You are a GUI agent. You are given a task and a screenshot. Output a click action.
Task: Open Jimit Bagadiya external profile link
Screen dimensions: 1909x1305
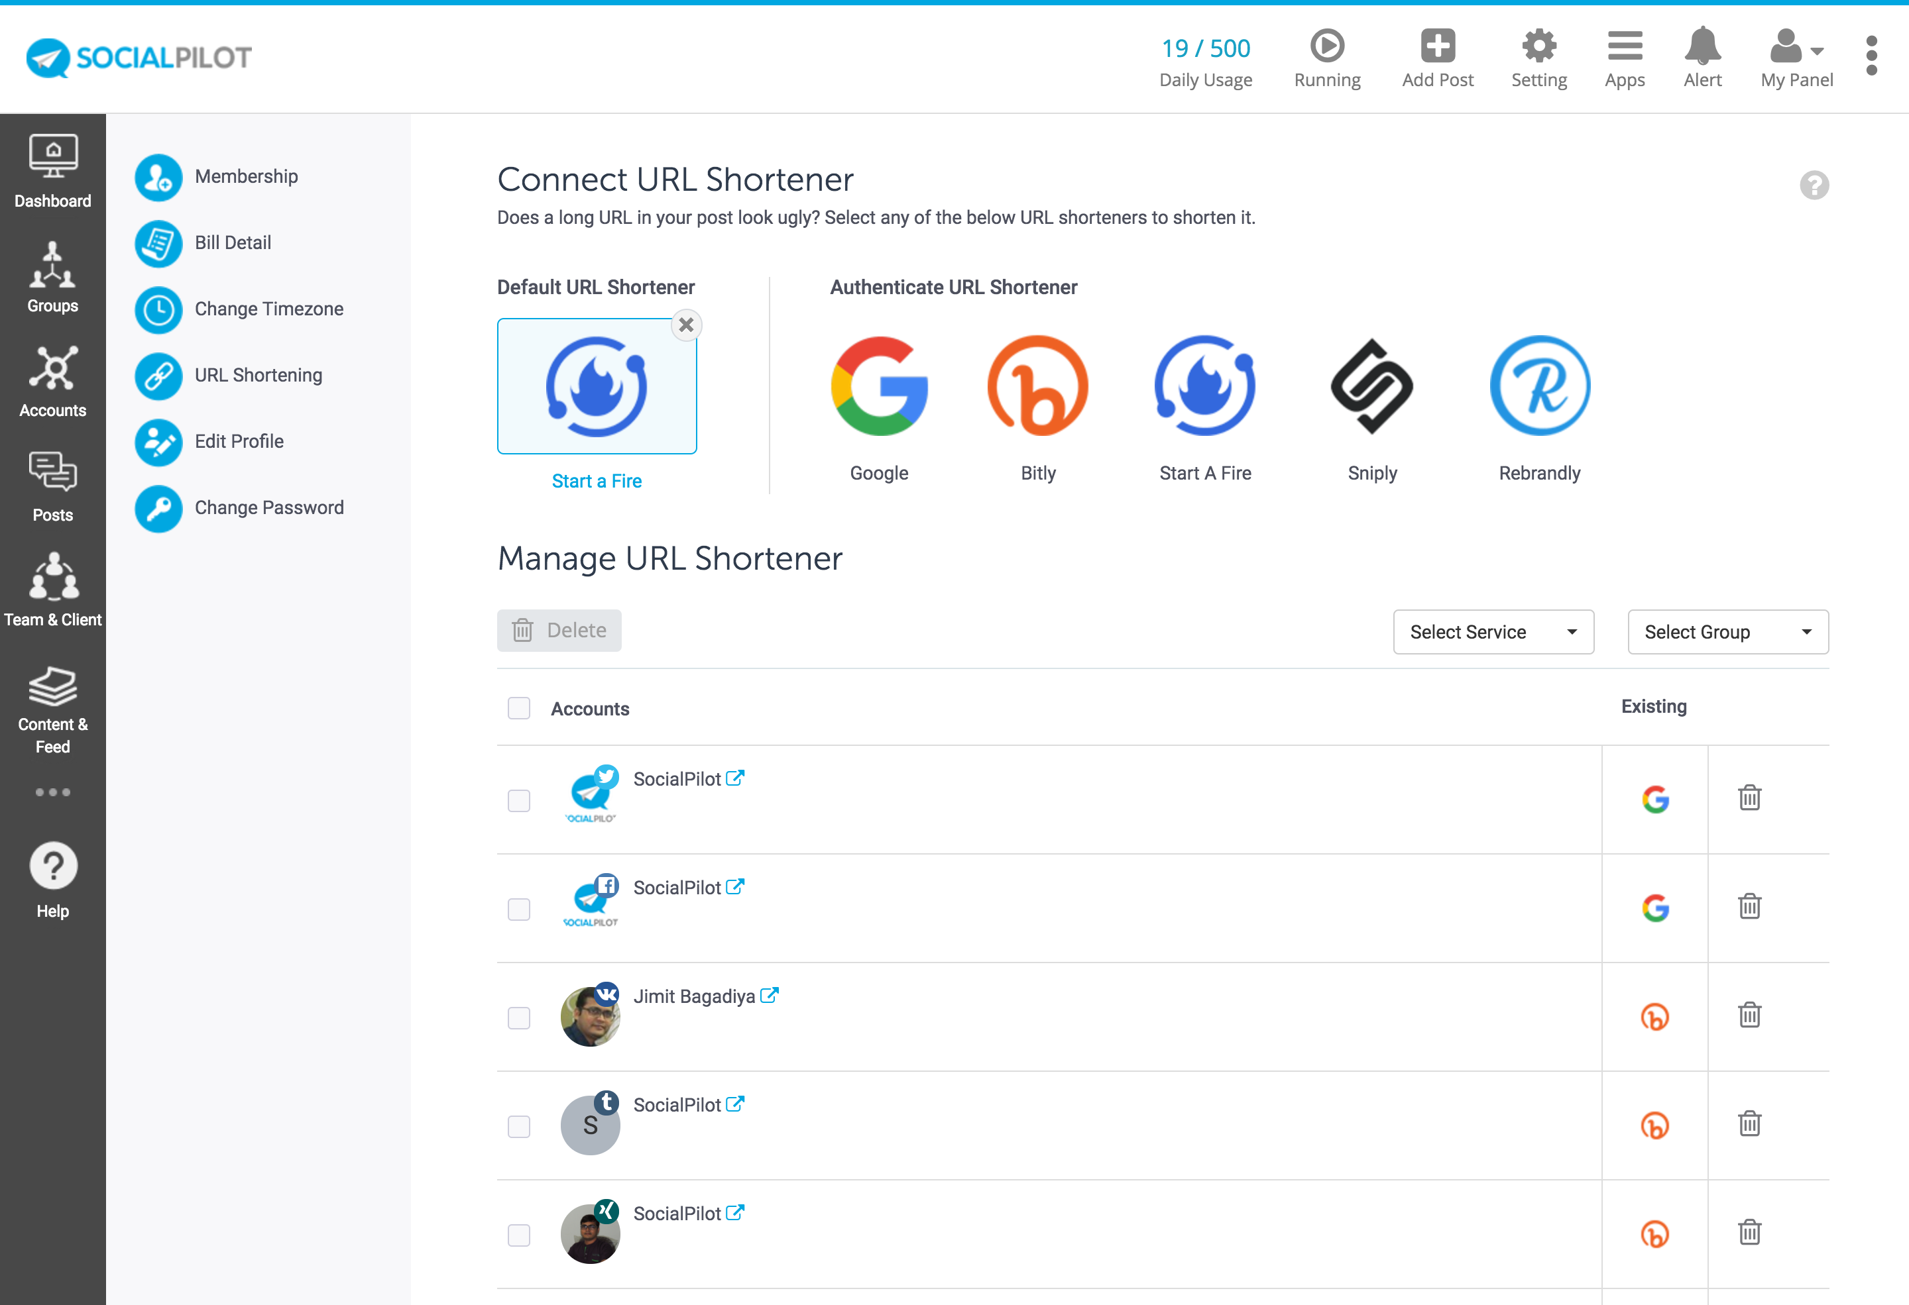pos(769,996)
